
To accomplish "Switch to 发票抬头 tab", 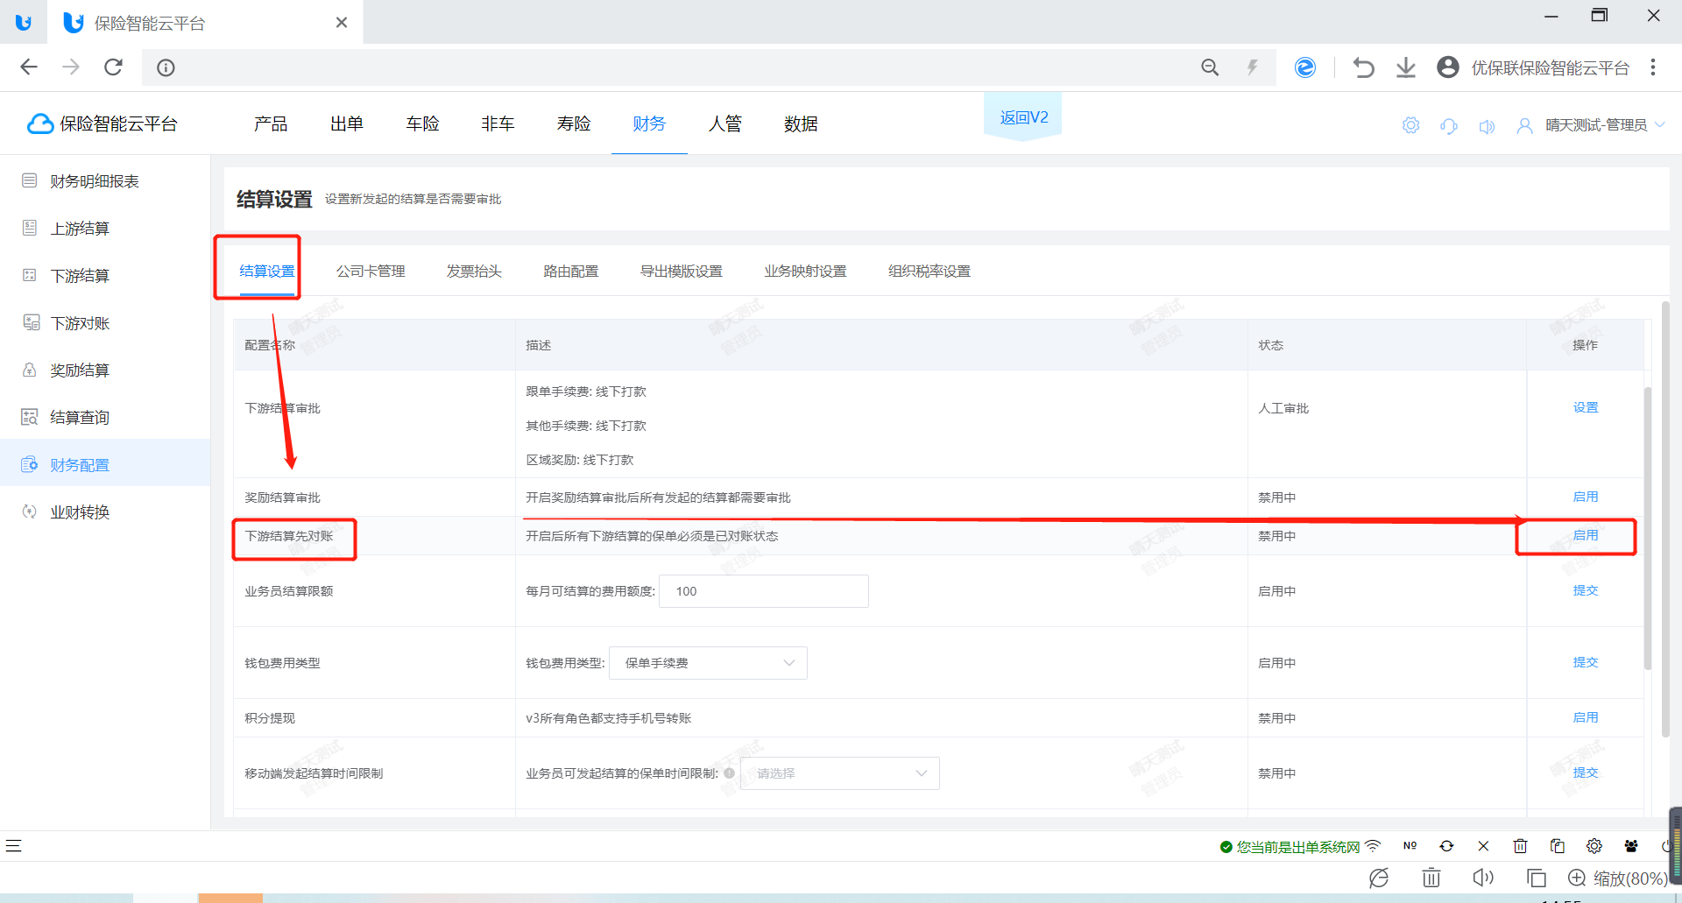I will click(x=474, y=272).
